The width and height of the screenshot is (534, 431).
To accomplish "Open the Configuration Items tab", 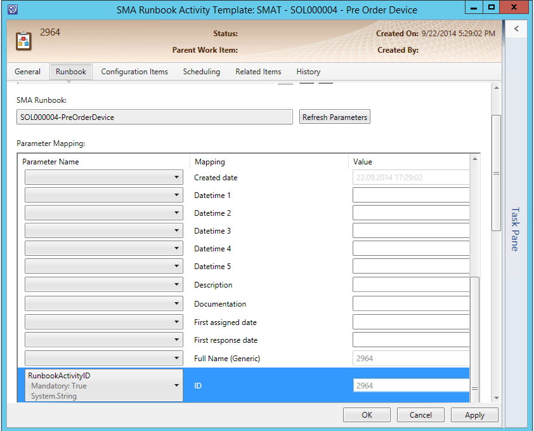I will pos(134,72).
